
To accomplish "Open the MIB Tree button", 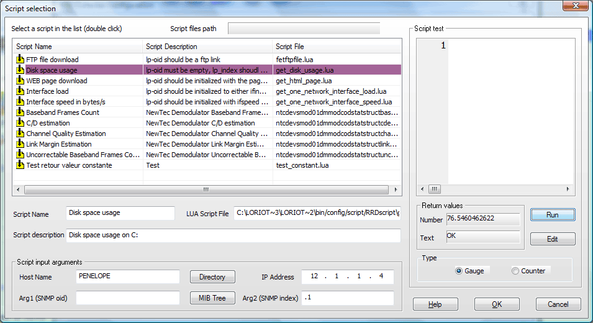I will tap(212, 298).
